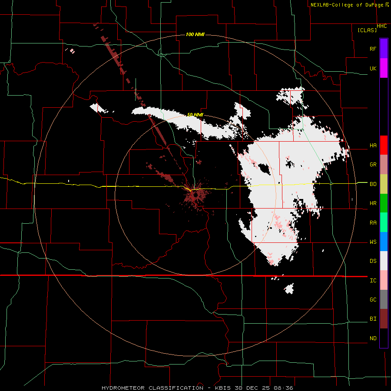Viewport: 391px width, 391px height.
Task: Click the RF legend label
Action: pyautogui.click(x=373, y=49)
